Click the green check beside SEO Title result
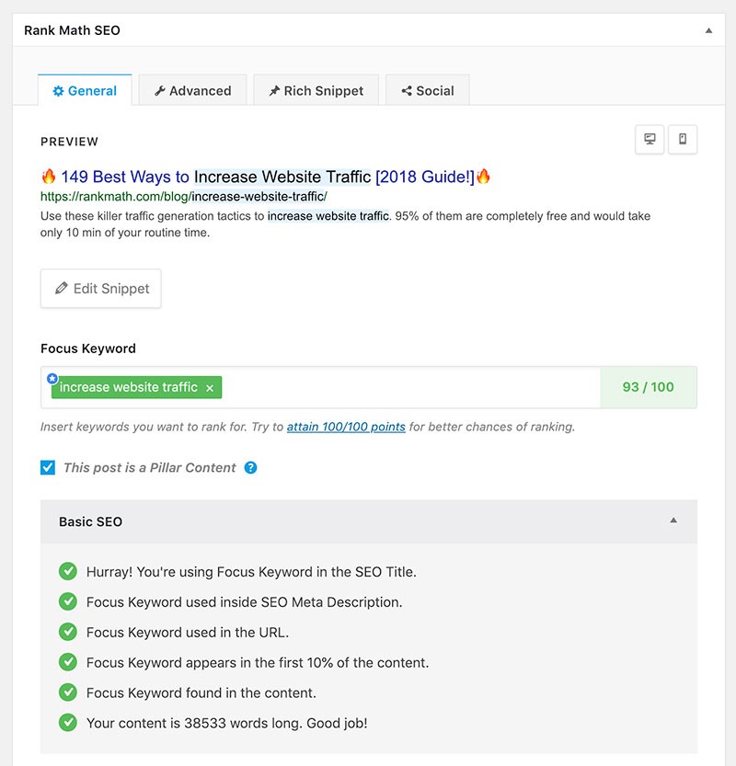This screenshot has height=766, width=736. (67, 571)
